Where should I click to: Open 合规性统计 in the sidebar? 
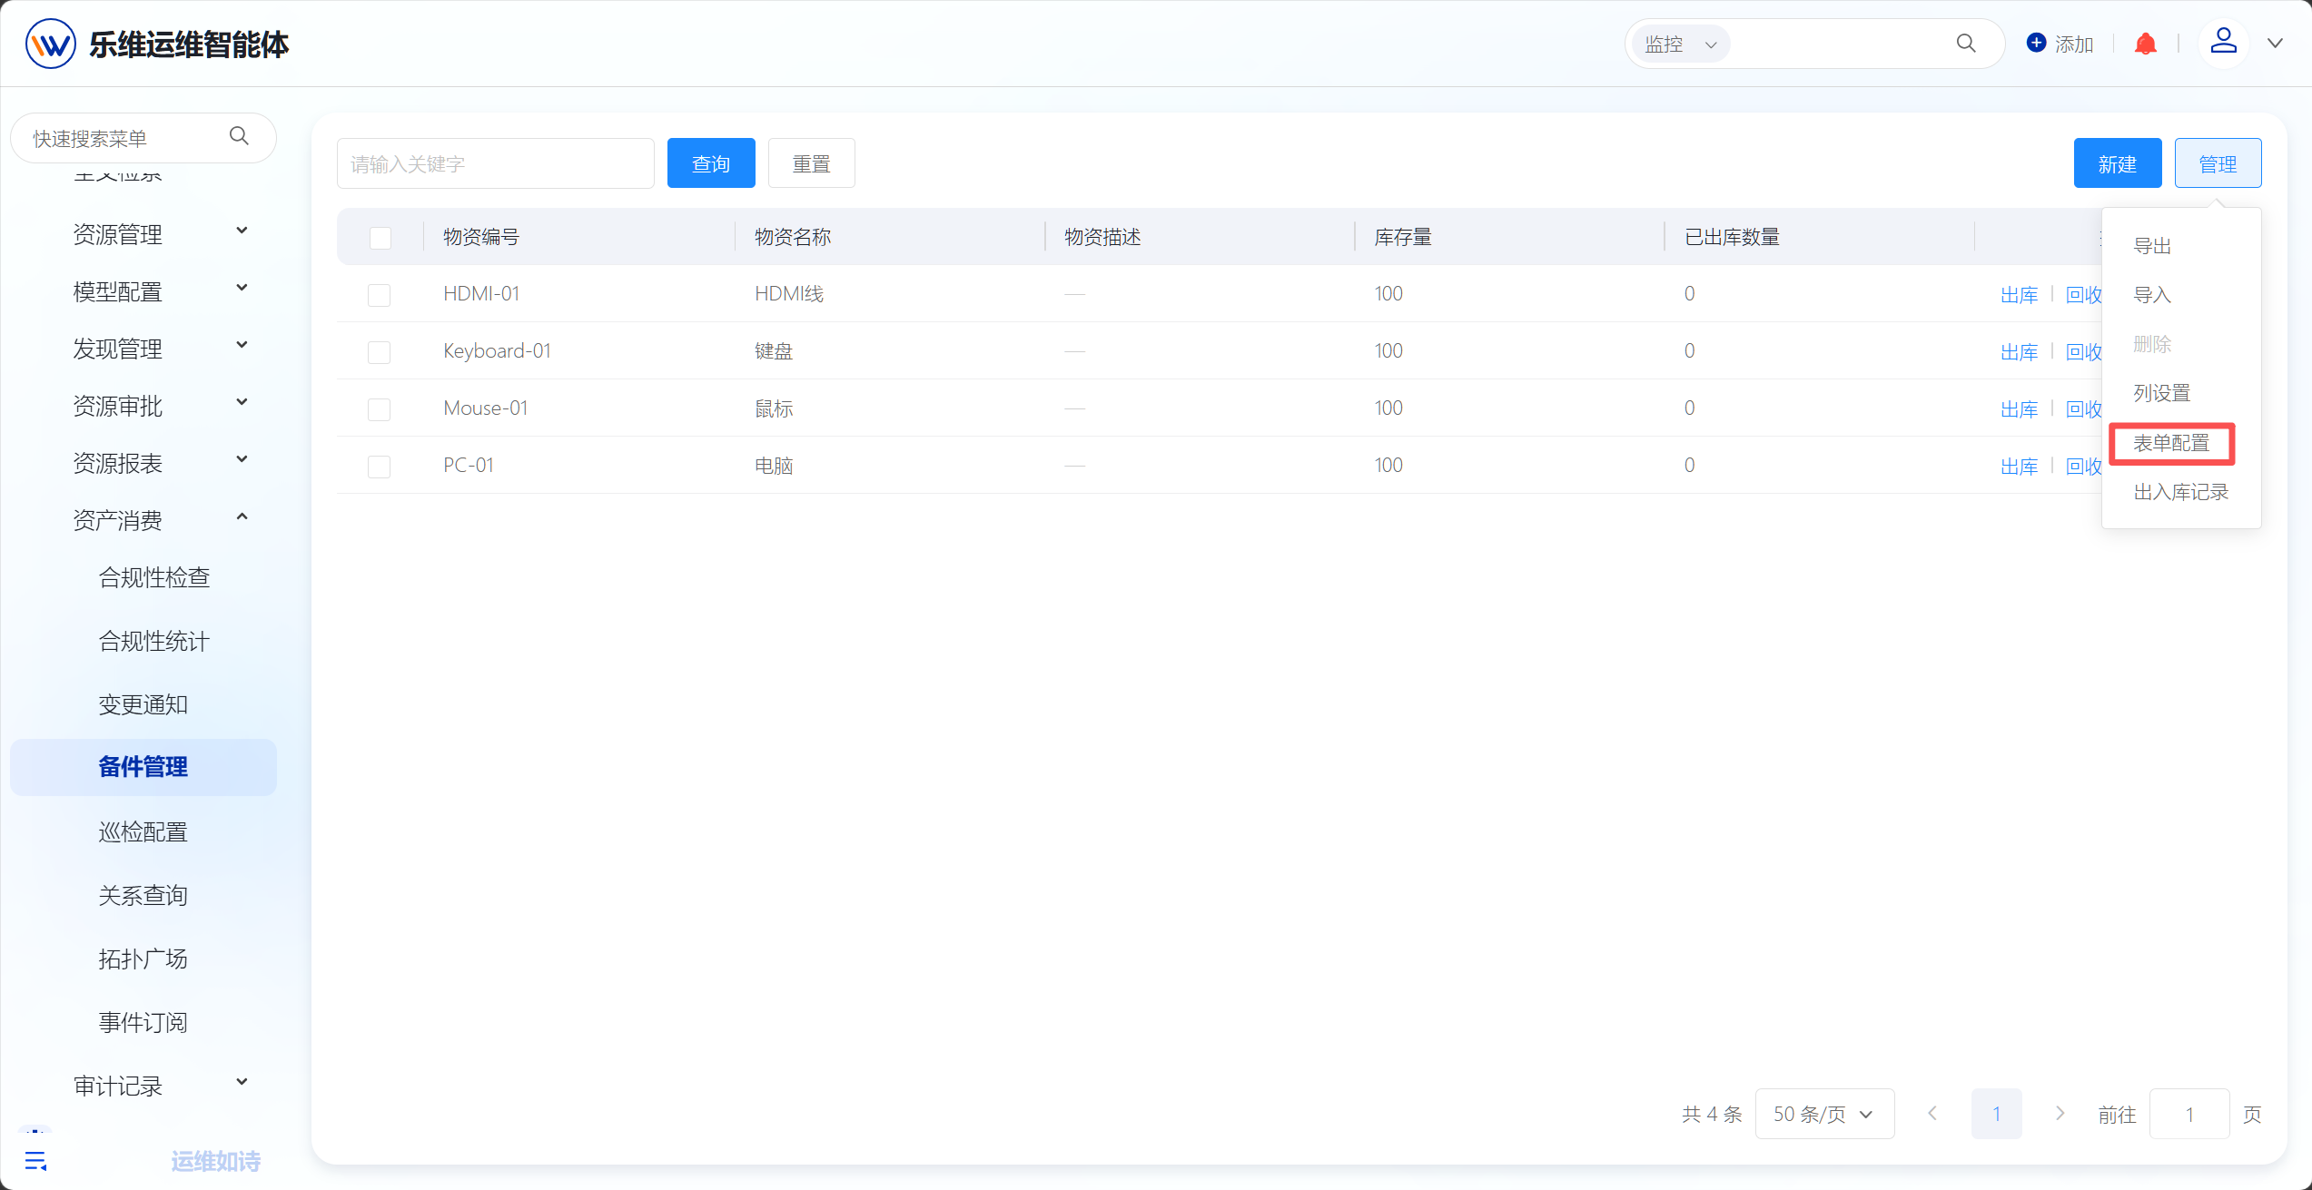(x=154, y=641)
